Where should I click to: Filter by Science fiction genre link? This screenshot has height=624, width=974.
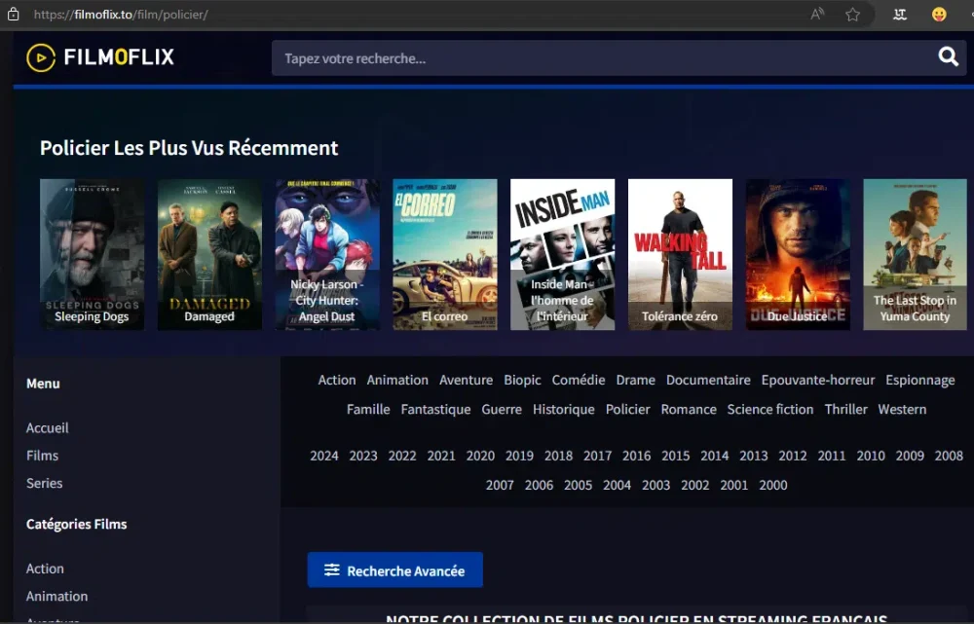point(770,409)
